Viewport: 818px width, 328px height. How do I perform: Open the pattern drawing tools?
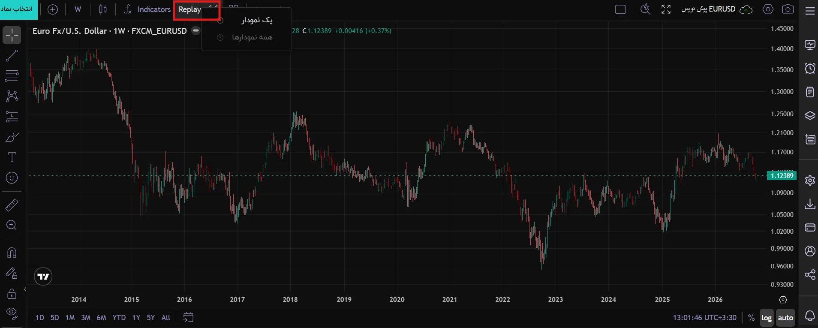pyautogui.click(x=12, y=96)
